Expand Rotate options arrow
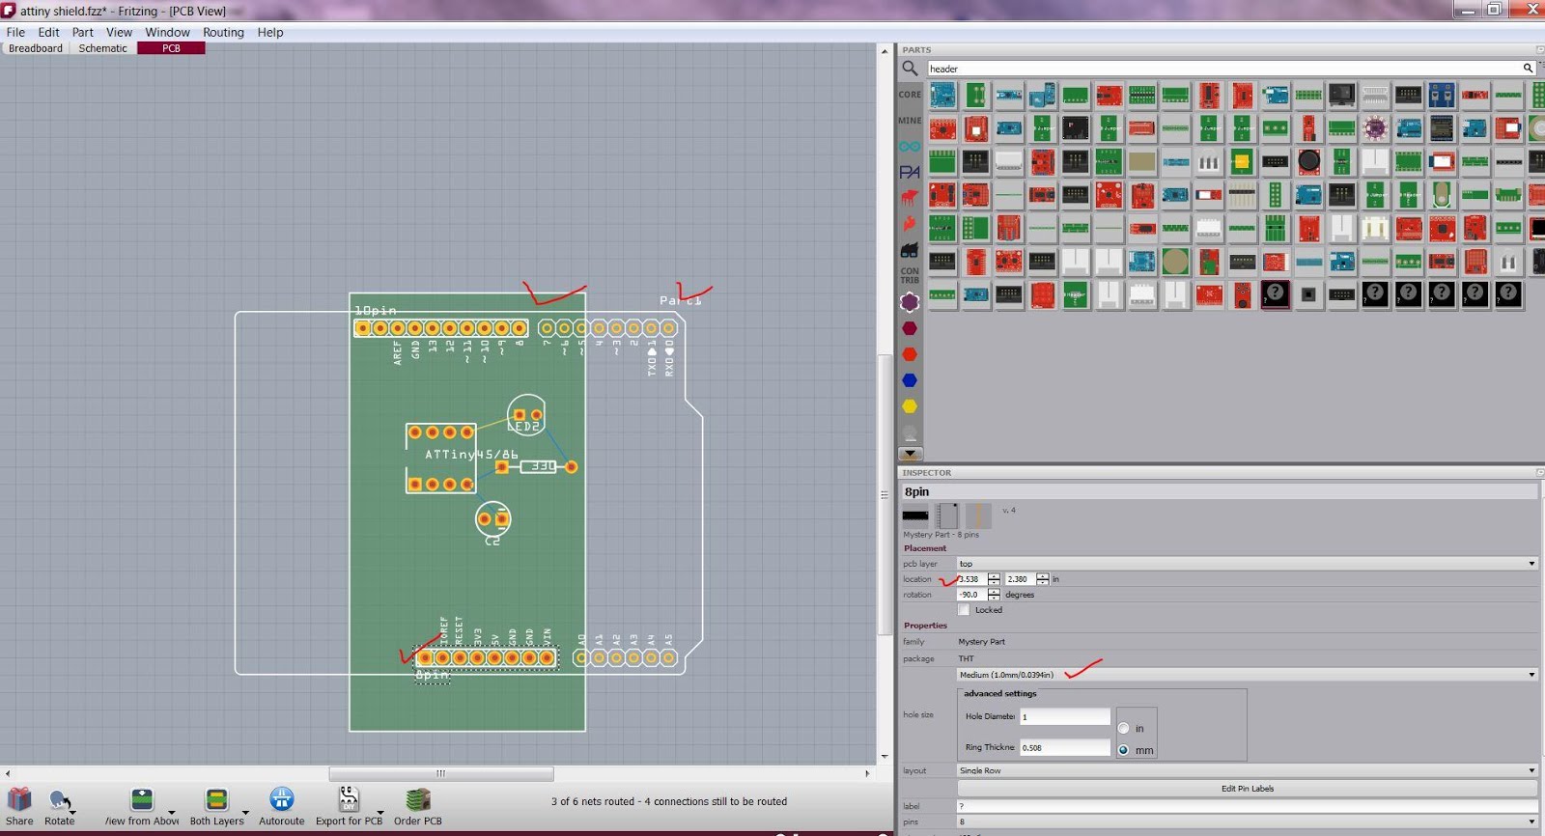The height and width of the screenshot is (836, 1545). click(x=73, y=813)
